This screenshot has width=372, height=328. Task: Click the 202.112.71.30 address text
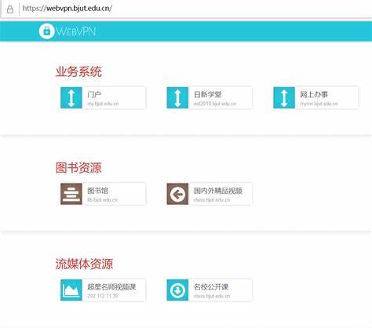pos(103,296)
